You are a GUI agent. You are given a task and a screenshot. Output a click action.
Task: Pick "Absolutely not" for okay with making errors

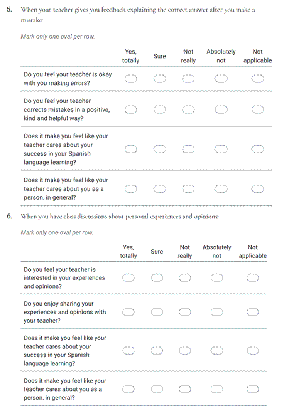(x=221, y=79)
